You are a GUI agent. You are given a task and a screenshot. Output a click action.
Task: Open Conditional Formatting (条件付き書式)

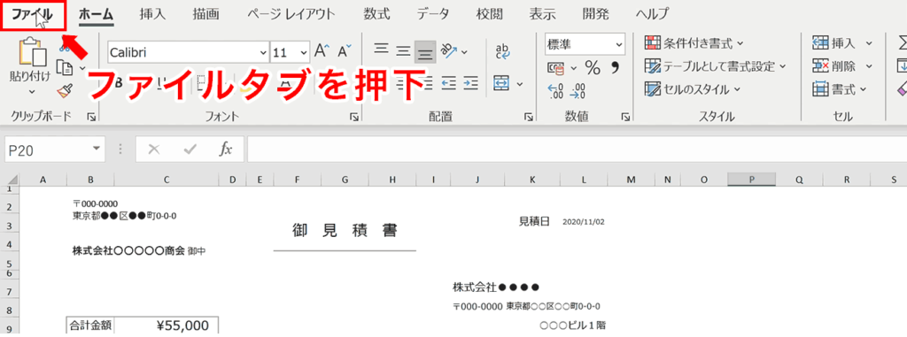(694, 42)
